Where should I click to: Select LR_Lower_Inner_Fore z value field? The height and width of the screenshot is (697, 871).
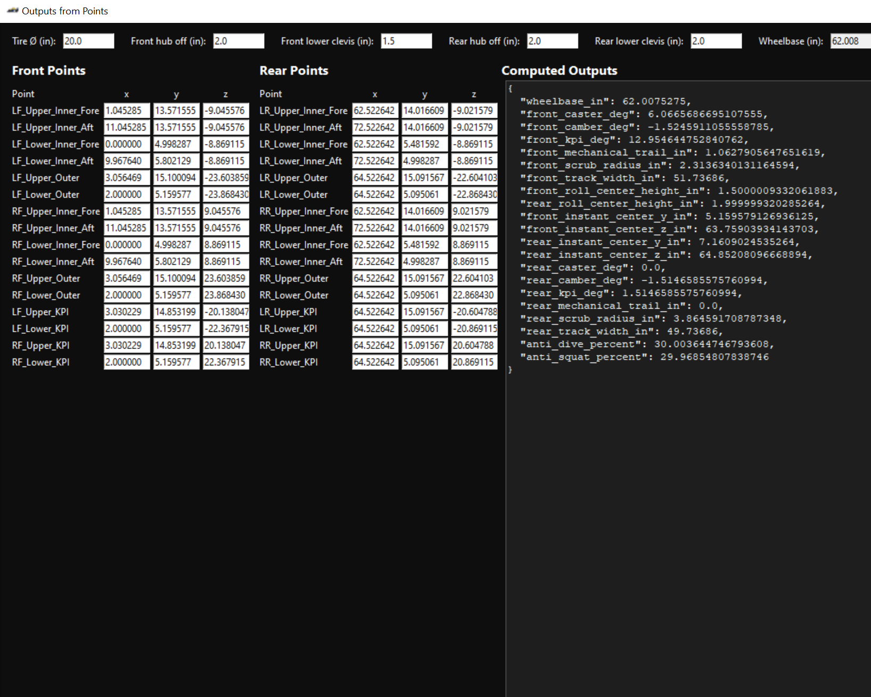coord(474,144)
